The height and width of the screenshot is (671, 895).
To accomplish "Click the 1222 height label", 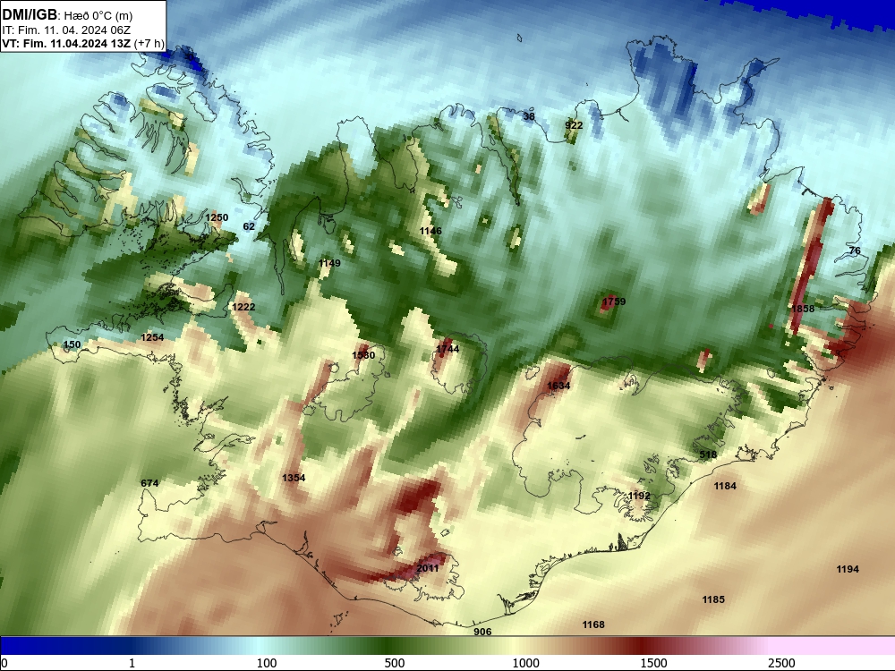I will (243, 307).
